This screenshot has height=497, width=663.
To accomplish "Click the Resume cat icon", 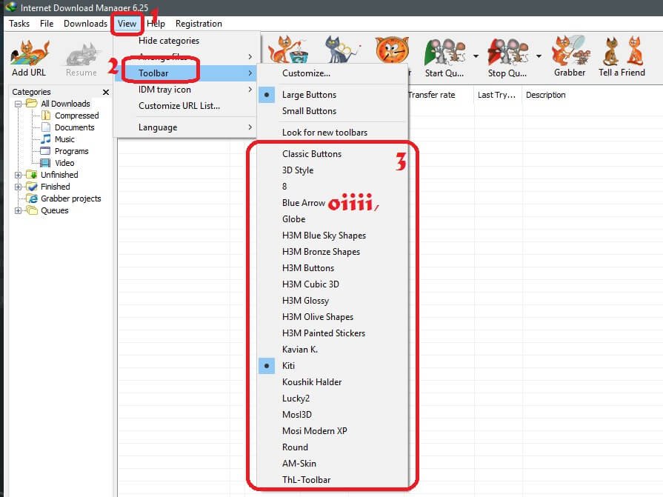I will pyautogui.click(x=81, y=55).
